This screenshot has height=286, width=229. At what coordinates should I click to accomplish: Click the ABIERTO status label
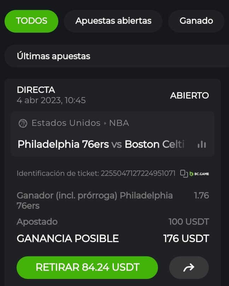[x=189, y=95]
